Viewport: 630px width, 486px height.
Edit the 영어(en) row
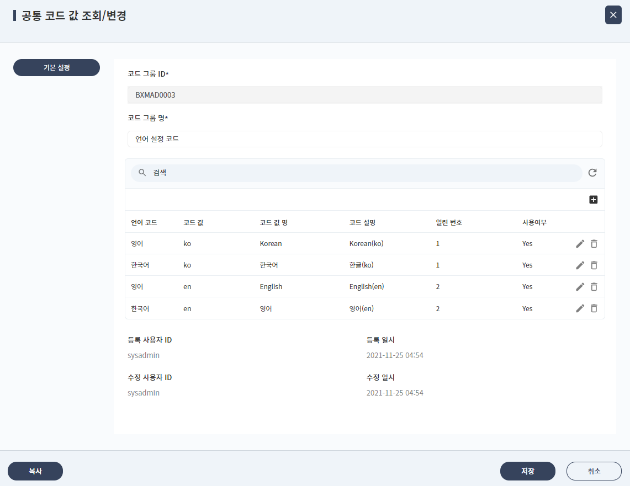tap(580, 308)
